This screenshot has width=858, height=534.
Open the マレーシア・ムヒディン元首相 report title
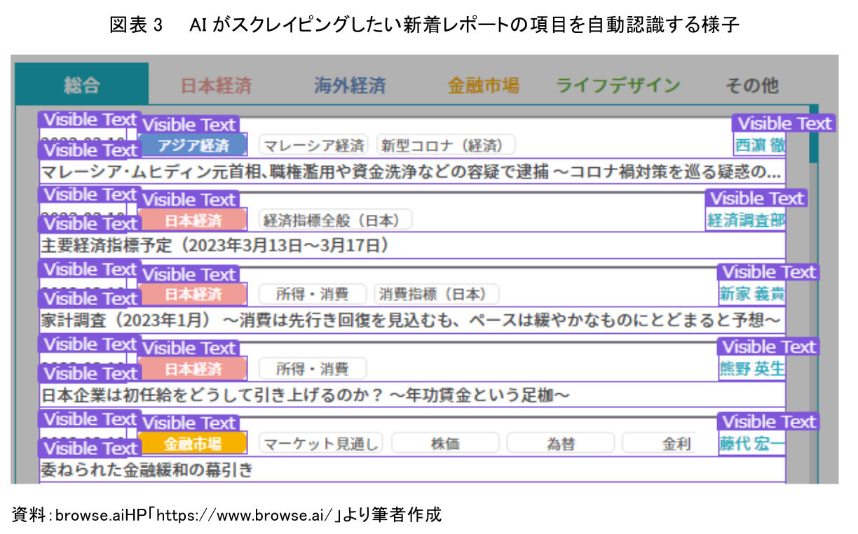coord(411,171)
